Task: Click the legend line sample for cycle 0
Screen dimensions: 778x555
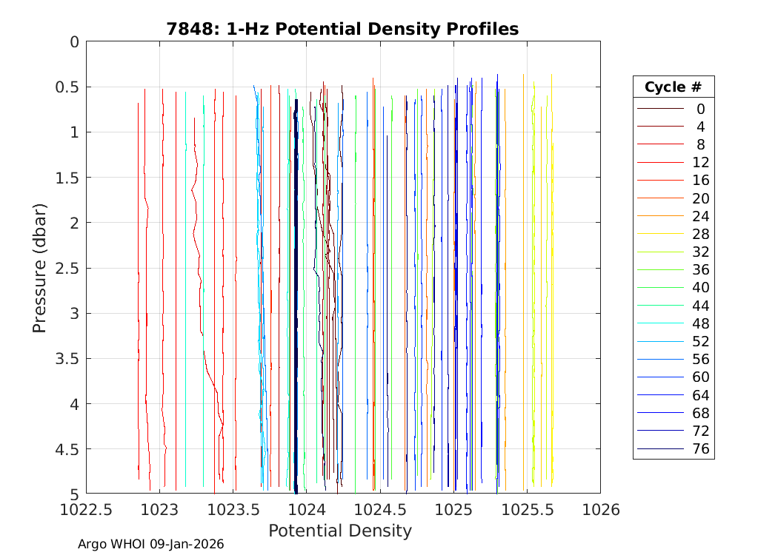Action: [659, 109]
